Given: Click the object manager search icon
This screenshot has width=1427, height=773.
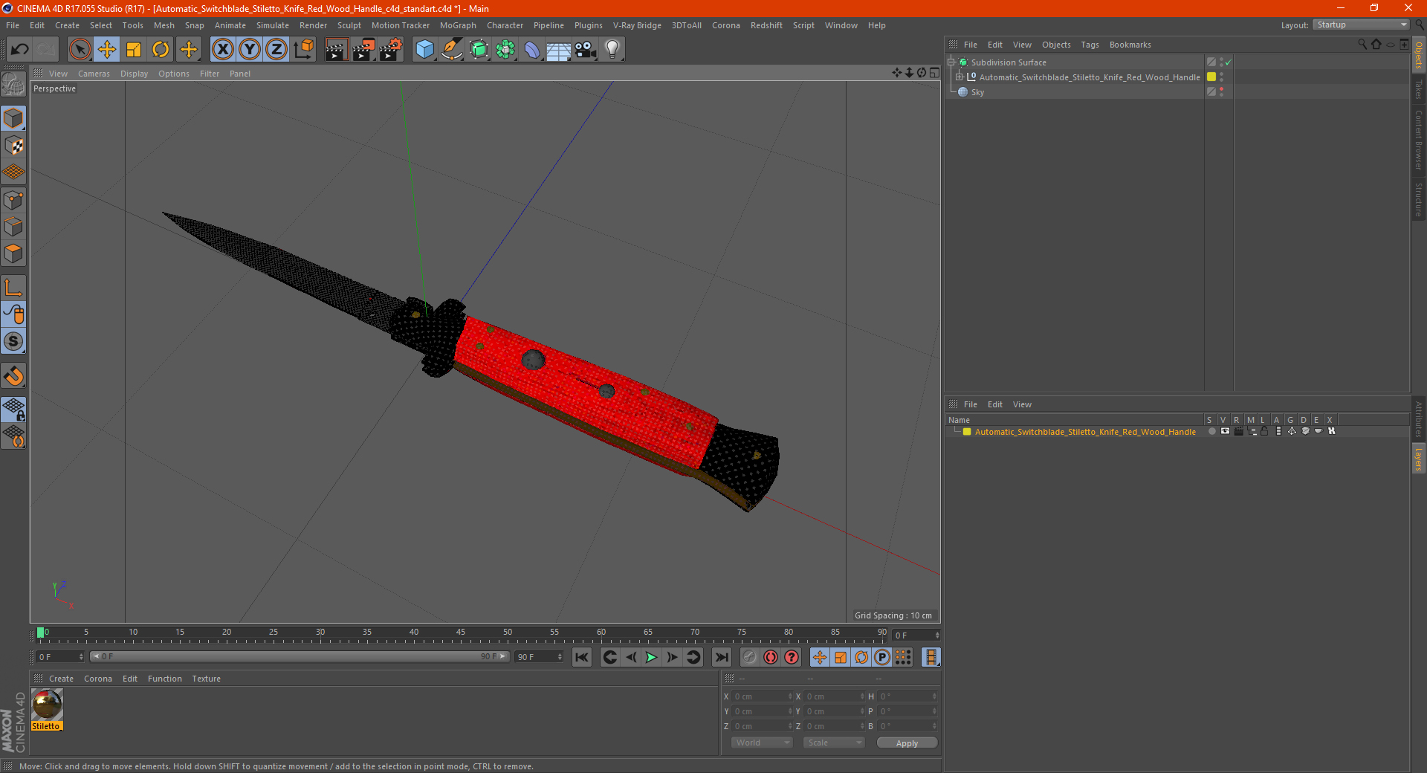Looking at the screenshot, I should (1362, 45).
